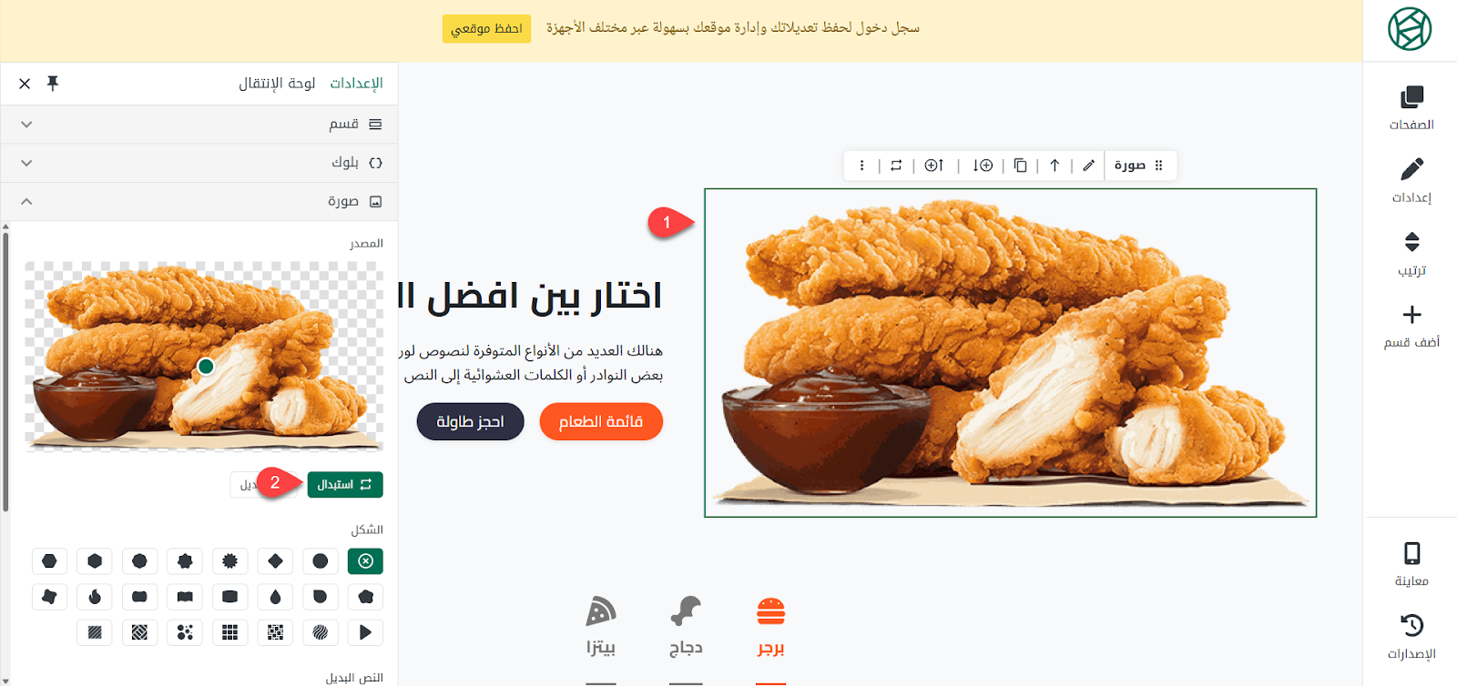Image resolution: width=1457 pixels, height=686 pixels.
Task: Pin the settings panel
Action: point(53,84)
